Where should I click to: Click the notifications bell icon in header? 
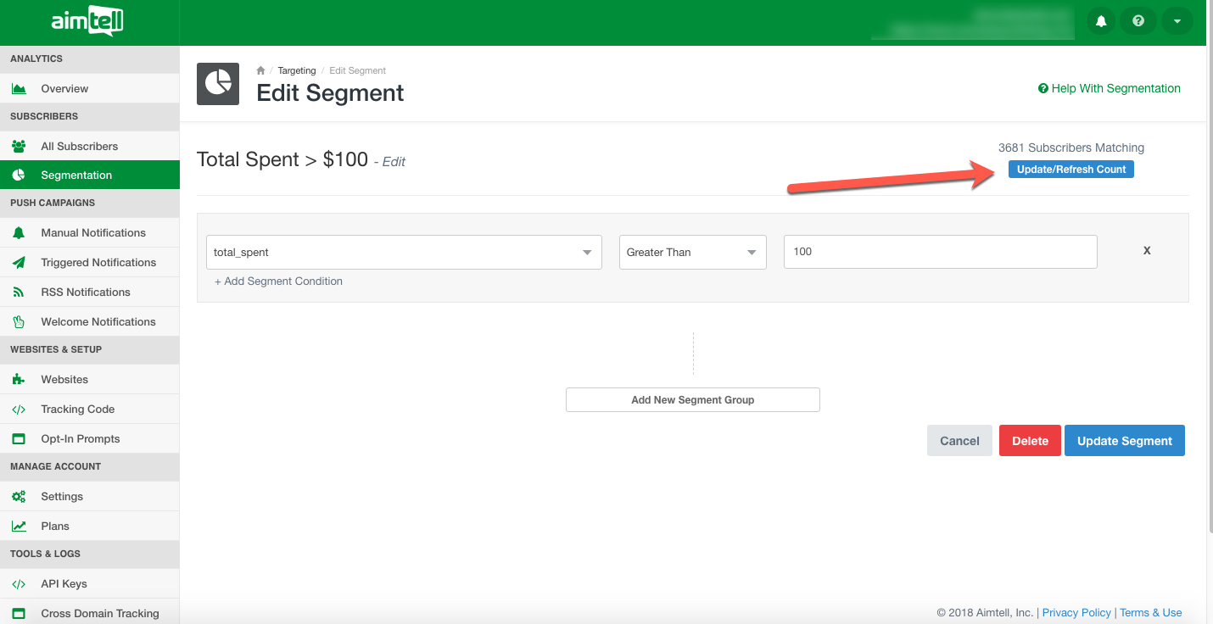[x=1101, y=21]
